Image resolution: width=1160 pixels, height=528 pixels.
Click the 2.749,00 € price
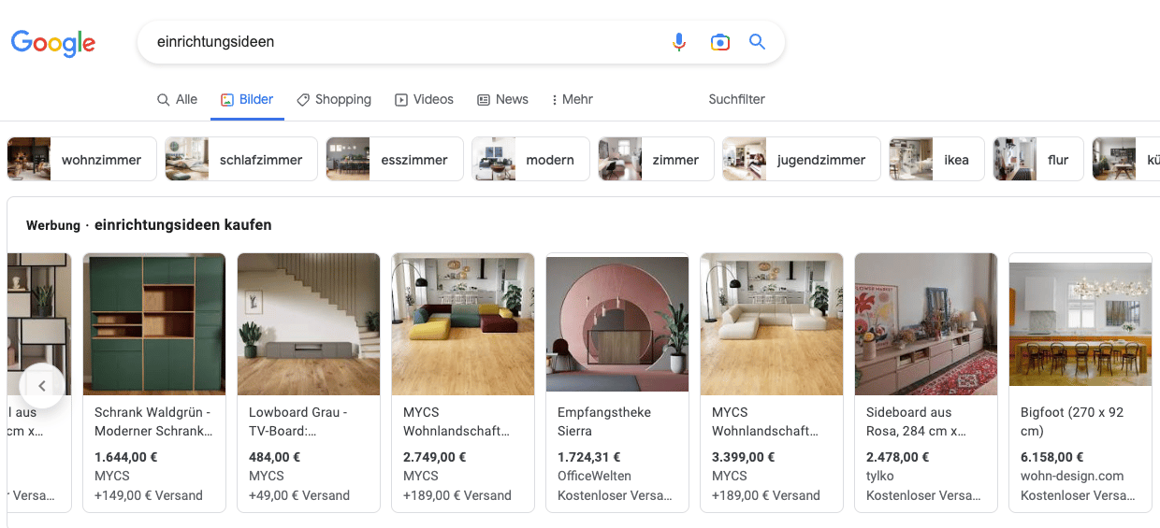pos(435,457)
